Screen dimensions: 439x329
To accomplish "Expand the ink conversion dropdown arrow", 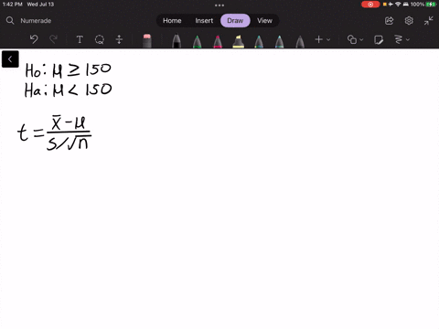I will coord(408,39).
